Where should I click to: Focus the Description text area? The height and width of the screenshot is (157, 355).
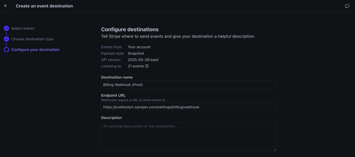tap(189, 137)
